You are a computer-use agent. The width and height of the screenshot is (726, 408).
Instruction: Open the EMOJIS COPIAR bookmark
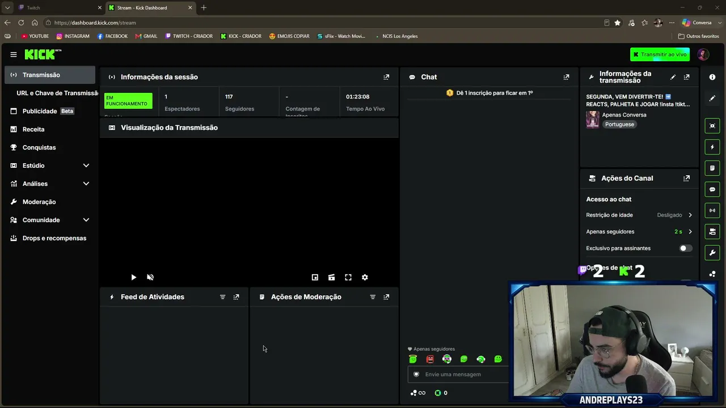(x=289, y=36)
